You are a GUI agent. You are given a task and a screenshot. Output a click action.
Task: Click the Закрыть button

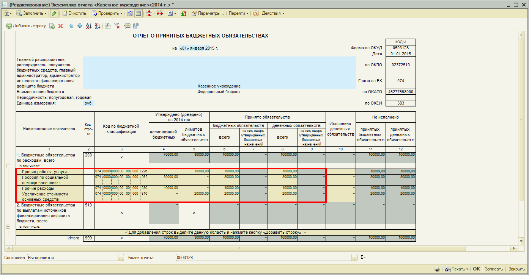click(x=516, y=269)
